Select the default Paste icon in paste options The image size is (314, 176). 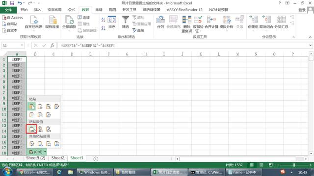point(31,107)
